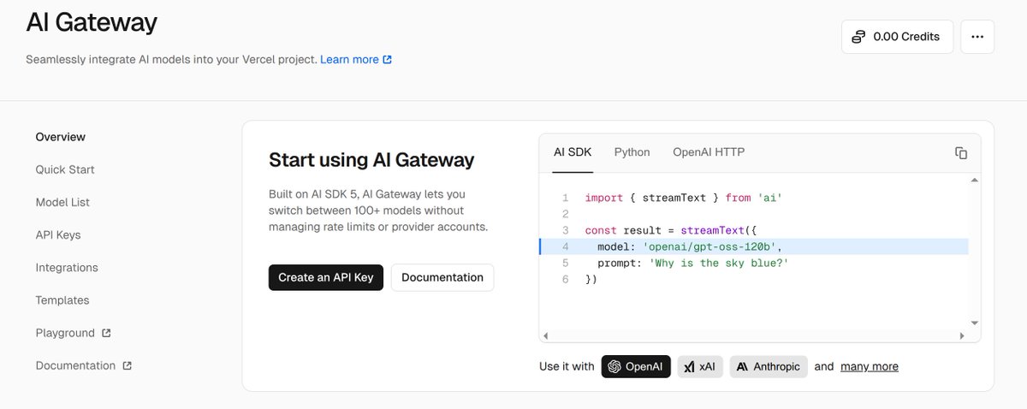The image size is (1027, 409).
Task: Select the OpenAI provider chip
Action: [636, 366]
